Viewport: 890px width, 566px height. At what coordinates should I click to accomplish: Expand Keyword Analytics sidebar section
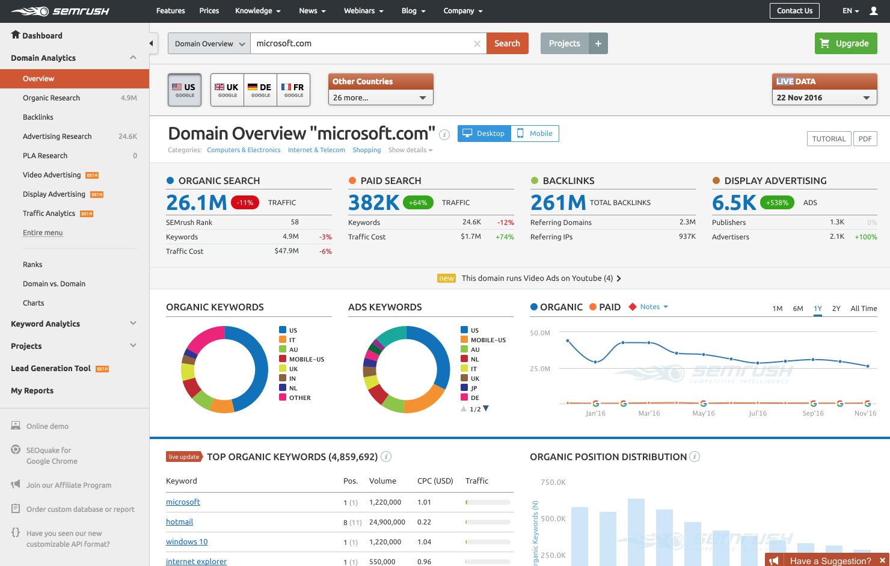[x=133, y=324]
